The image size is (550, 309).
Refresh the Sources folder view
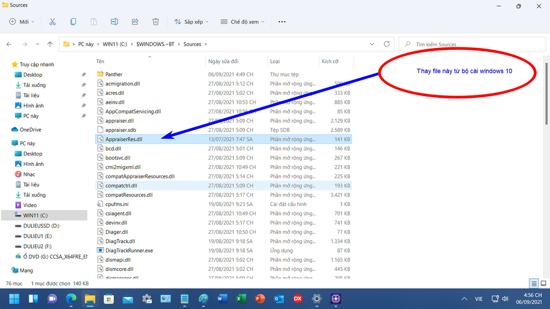(386, 44)
